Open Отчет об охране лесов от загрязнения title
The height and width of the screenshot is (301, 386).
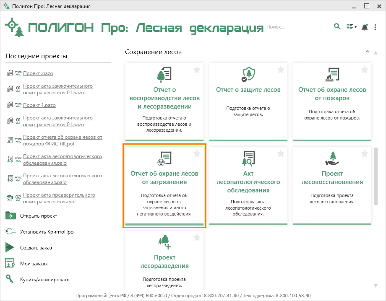pos(164,178)
